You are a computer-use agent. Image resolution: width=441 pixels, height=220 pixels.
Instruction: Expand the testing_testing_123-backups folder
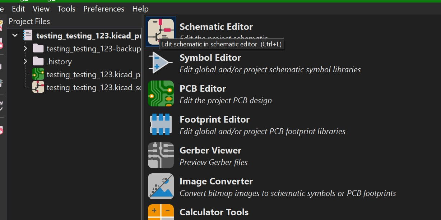(25, 49)
